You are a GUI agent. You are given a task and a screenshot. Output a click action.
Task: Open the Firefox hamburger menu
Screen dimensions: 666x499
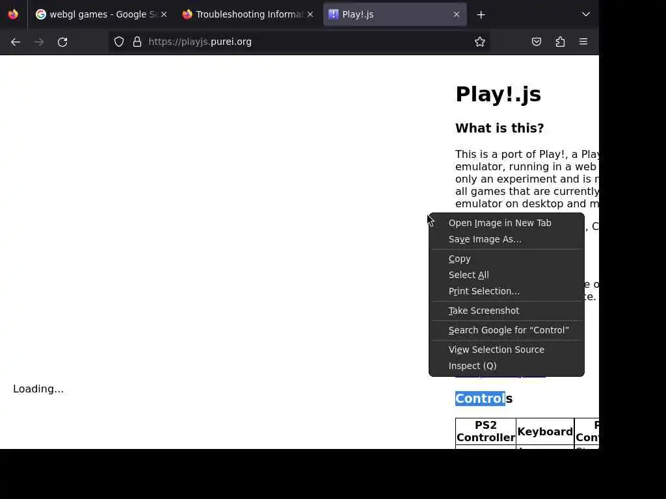pyautogui.click(x=583, y=42)
